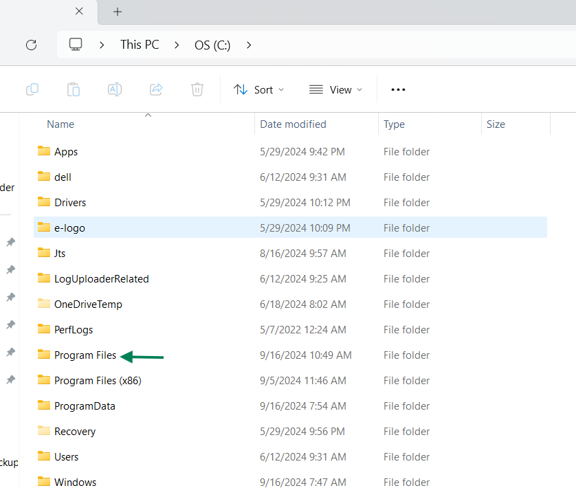
Task: Select the Apps folder icon
Action: click(44, 151)
